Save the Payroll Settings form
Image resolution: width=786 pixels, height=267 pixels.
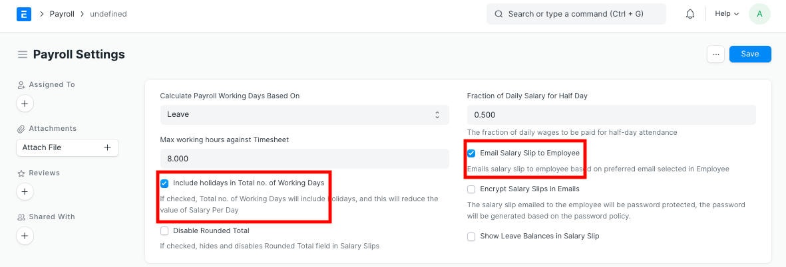pos(750,54)
